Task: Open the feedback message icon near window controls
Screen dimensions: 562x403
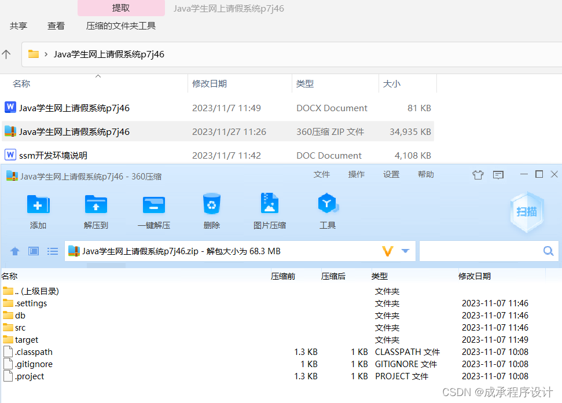Action: pos(498,174)
